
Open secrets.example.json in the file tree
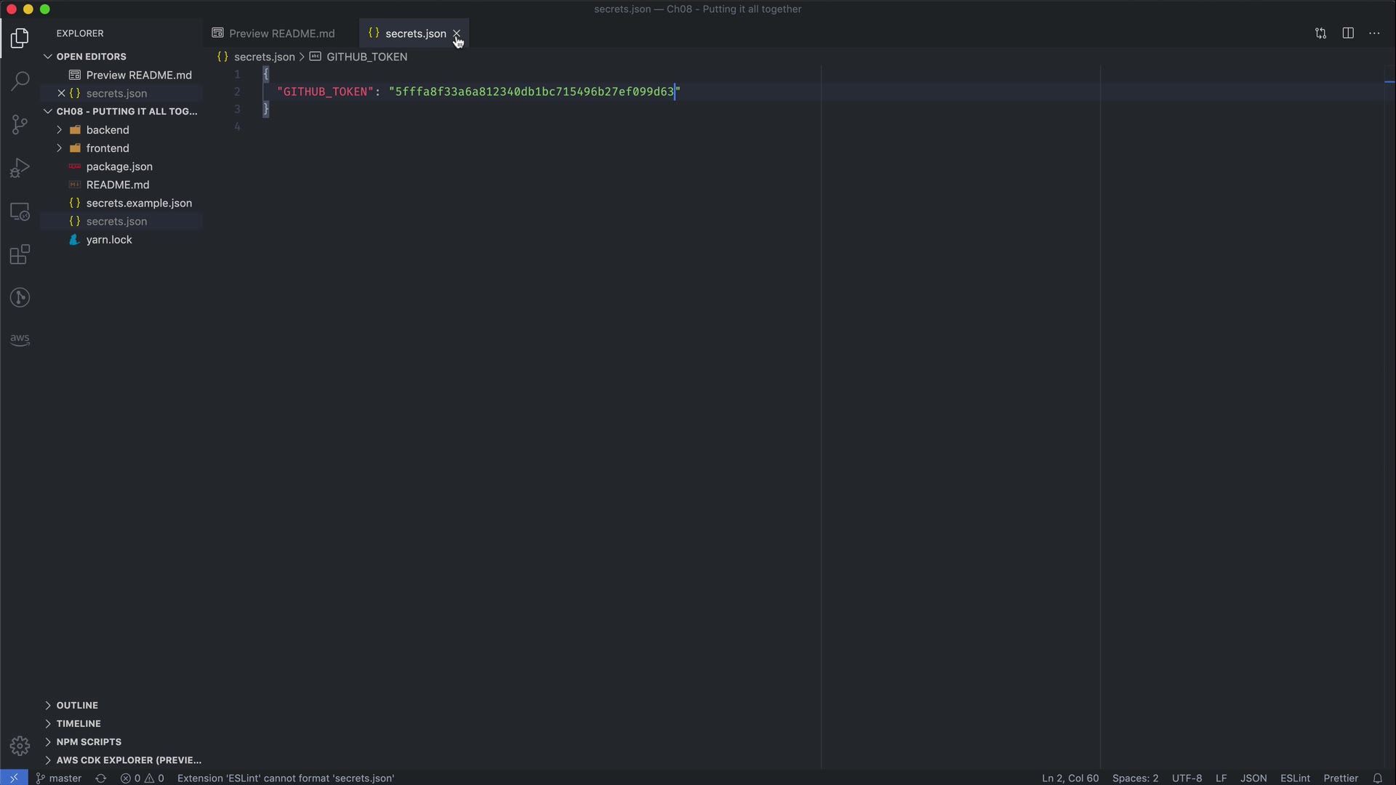(139, 203)
